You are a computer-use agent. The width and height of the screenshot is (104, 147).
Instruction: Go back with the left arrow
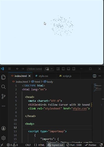click(18, 69)
